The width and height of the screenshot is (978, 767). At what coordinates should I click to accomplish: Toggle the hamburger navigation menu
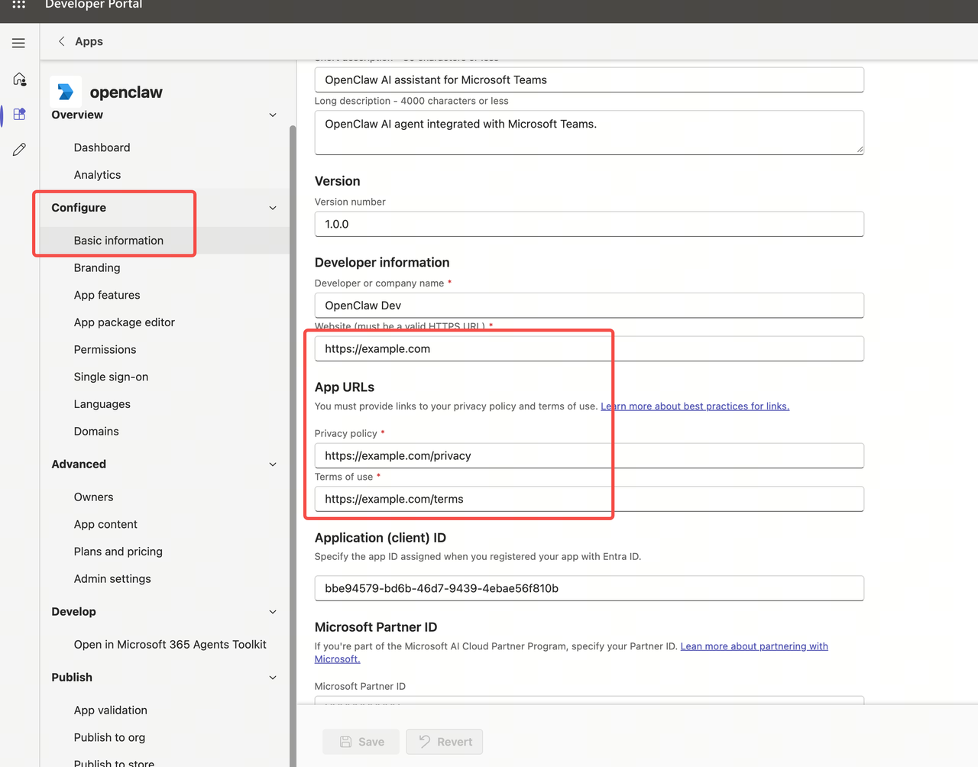tap(19, 44)
